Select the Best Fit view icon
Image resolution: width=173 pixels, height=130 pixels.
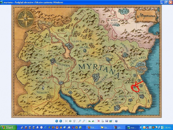point(66,121)
